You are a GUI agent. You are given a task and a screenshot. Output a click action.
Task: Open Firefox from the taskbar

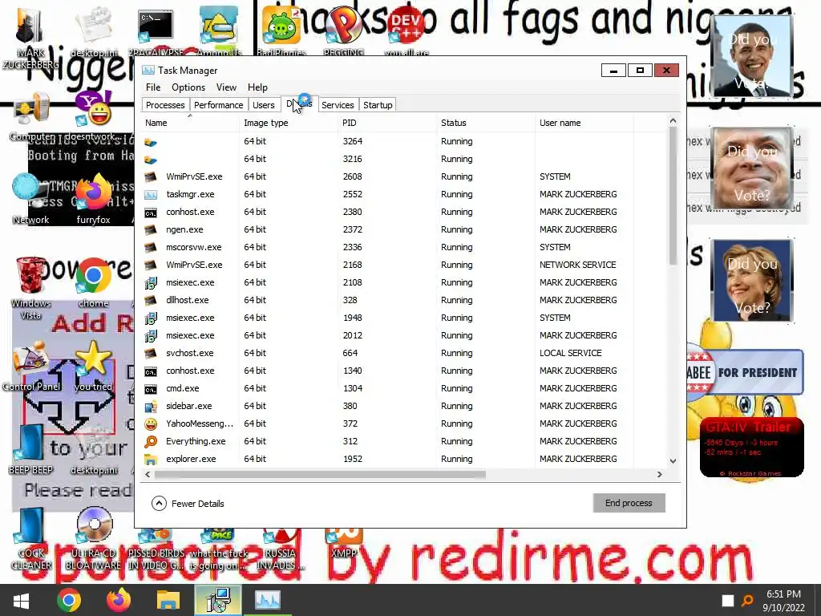coord(119,600)
